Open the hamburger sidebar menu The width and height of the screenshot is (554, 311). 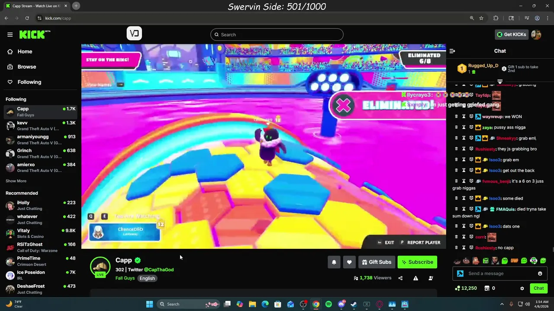10,35
